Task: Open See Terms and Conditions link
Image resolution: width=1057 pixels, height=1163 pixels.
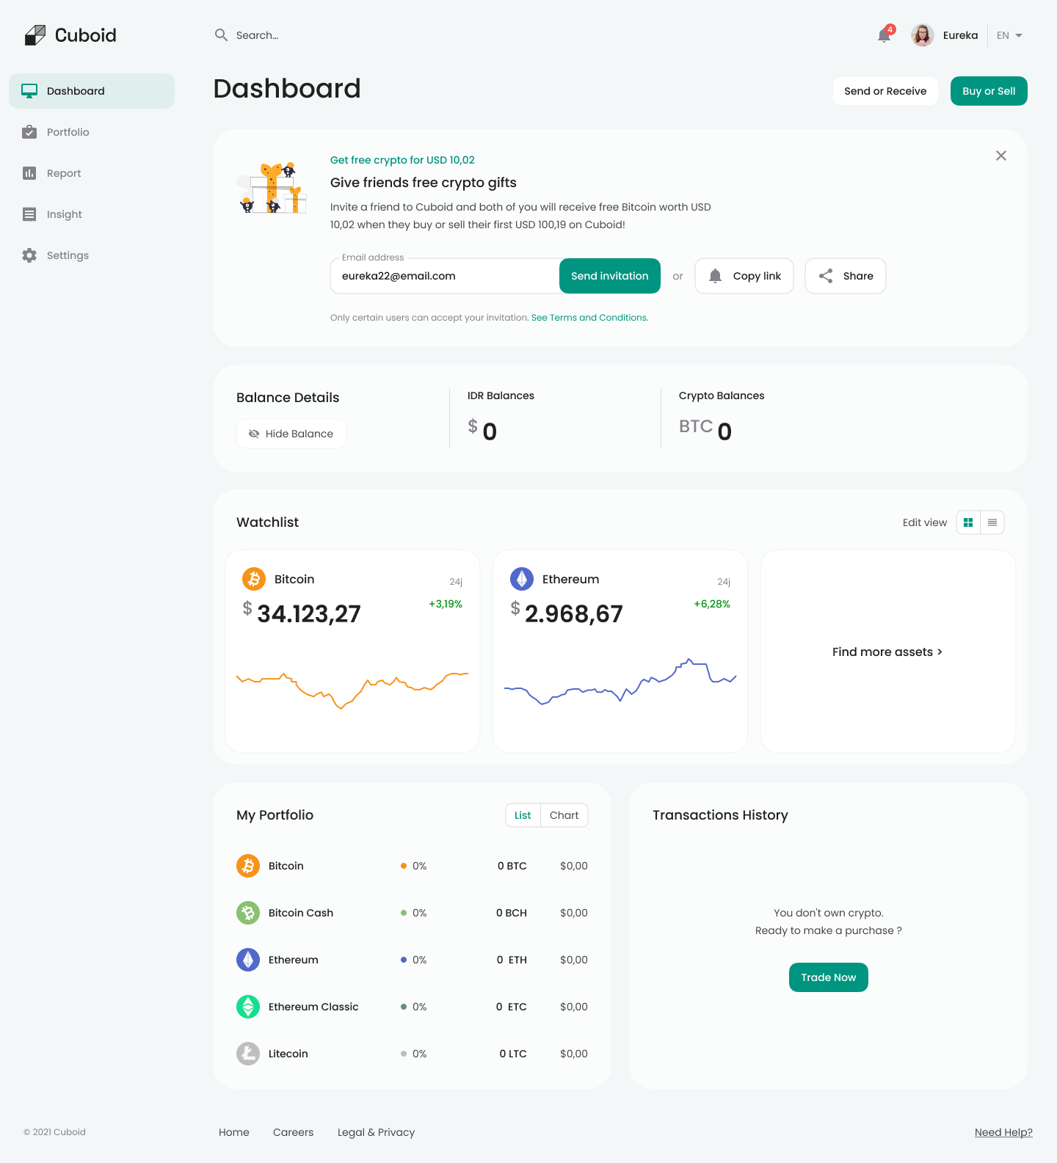Action: tap(589, 318)
